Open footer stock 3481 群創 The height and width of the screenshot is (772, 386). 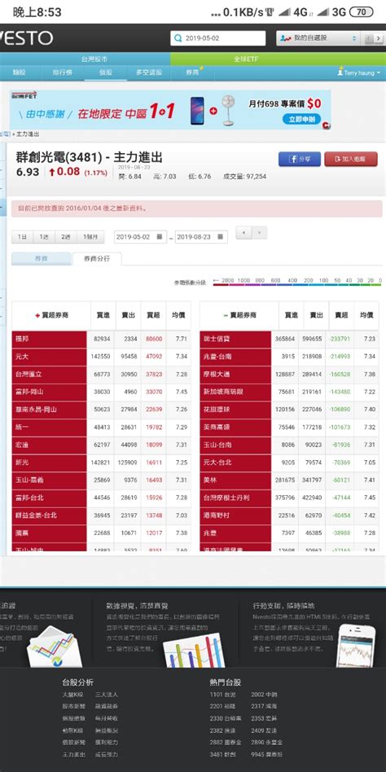[x=222, y=754]
